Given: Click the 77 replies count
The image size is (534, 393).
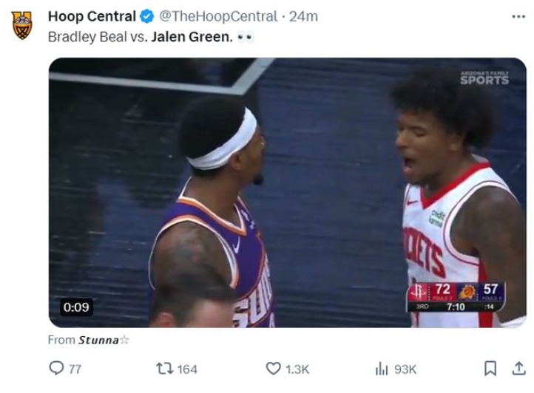Looking at the screenshot, I should pyautogui.click(x=75, y=369).
